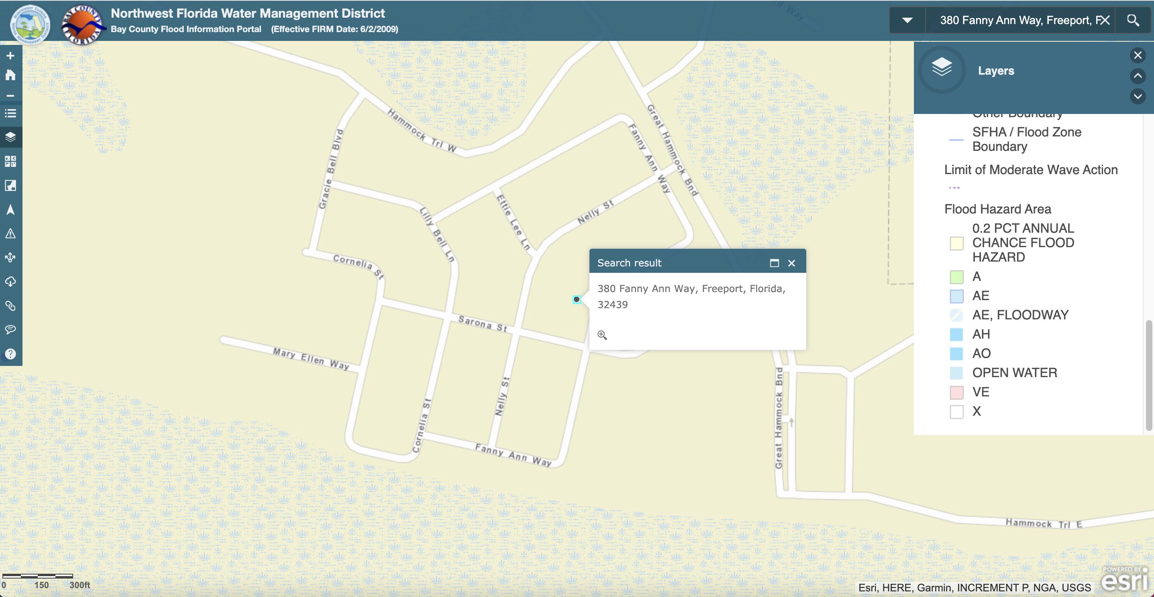This screenshot has width=1154, height=597.
Task: Select the compass navigation arrow icon
Action: 10,209
